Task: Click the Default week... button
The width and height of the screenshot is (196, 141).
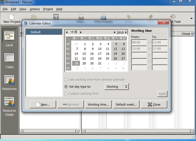Action: [x=126, y=104]
